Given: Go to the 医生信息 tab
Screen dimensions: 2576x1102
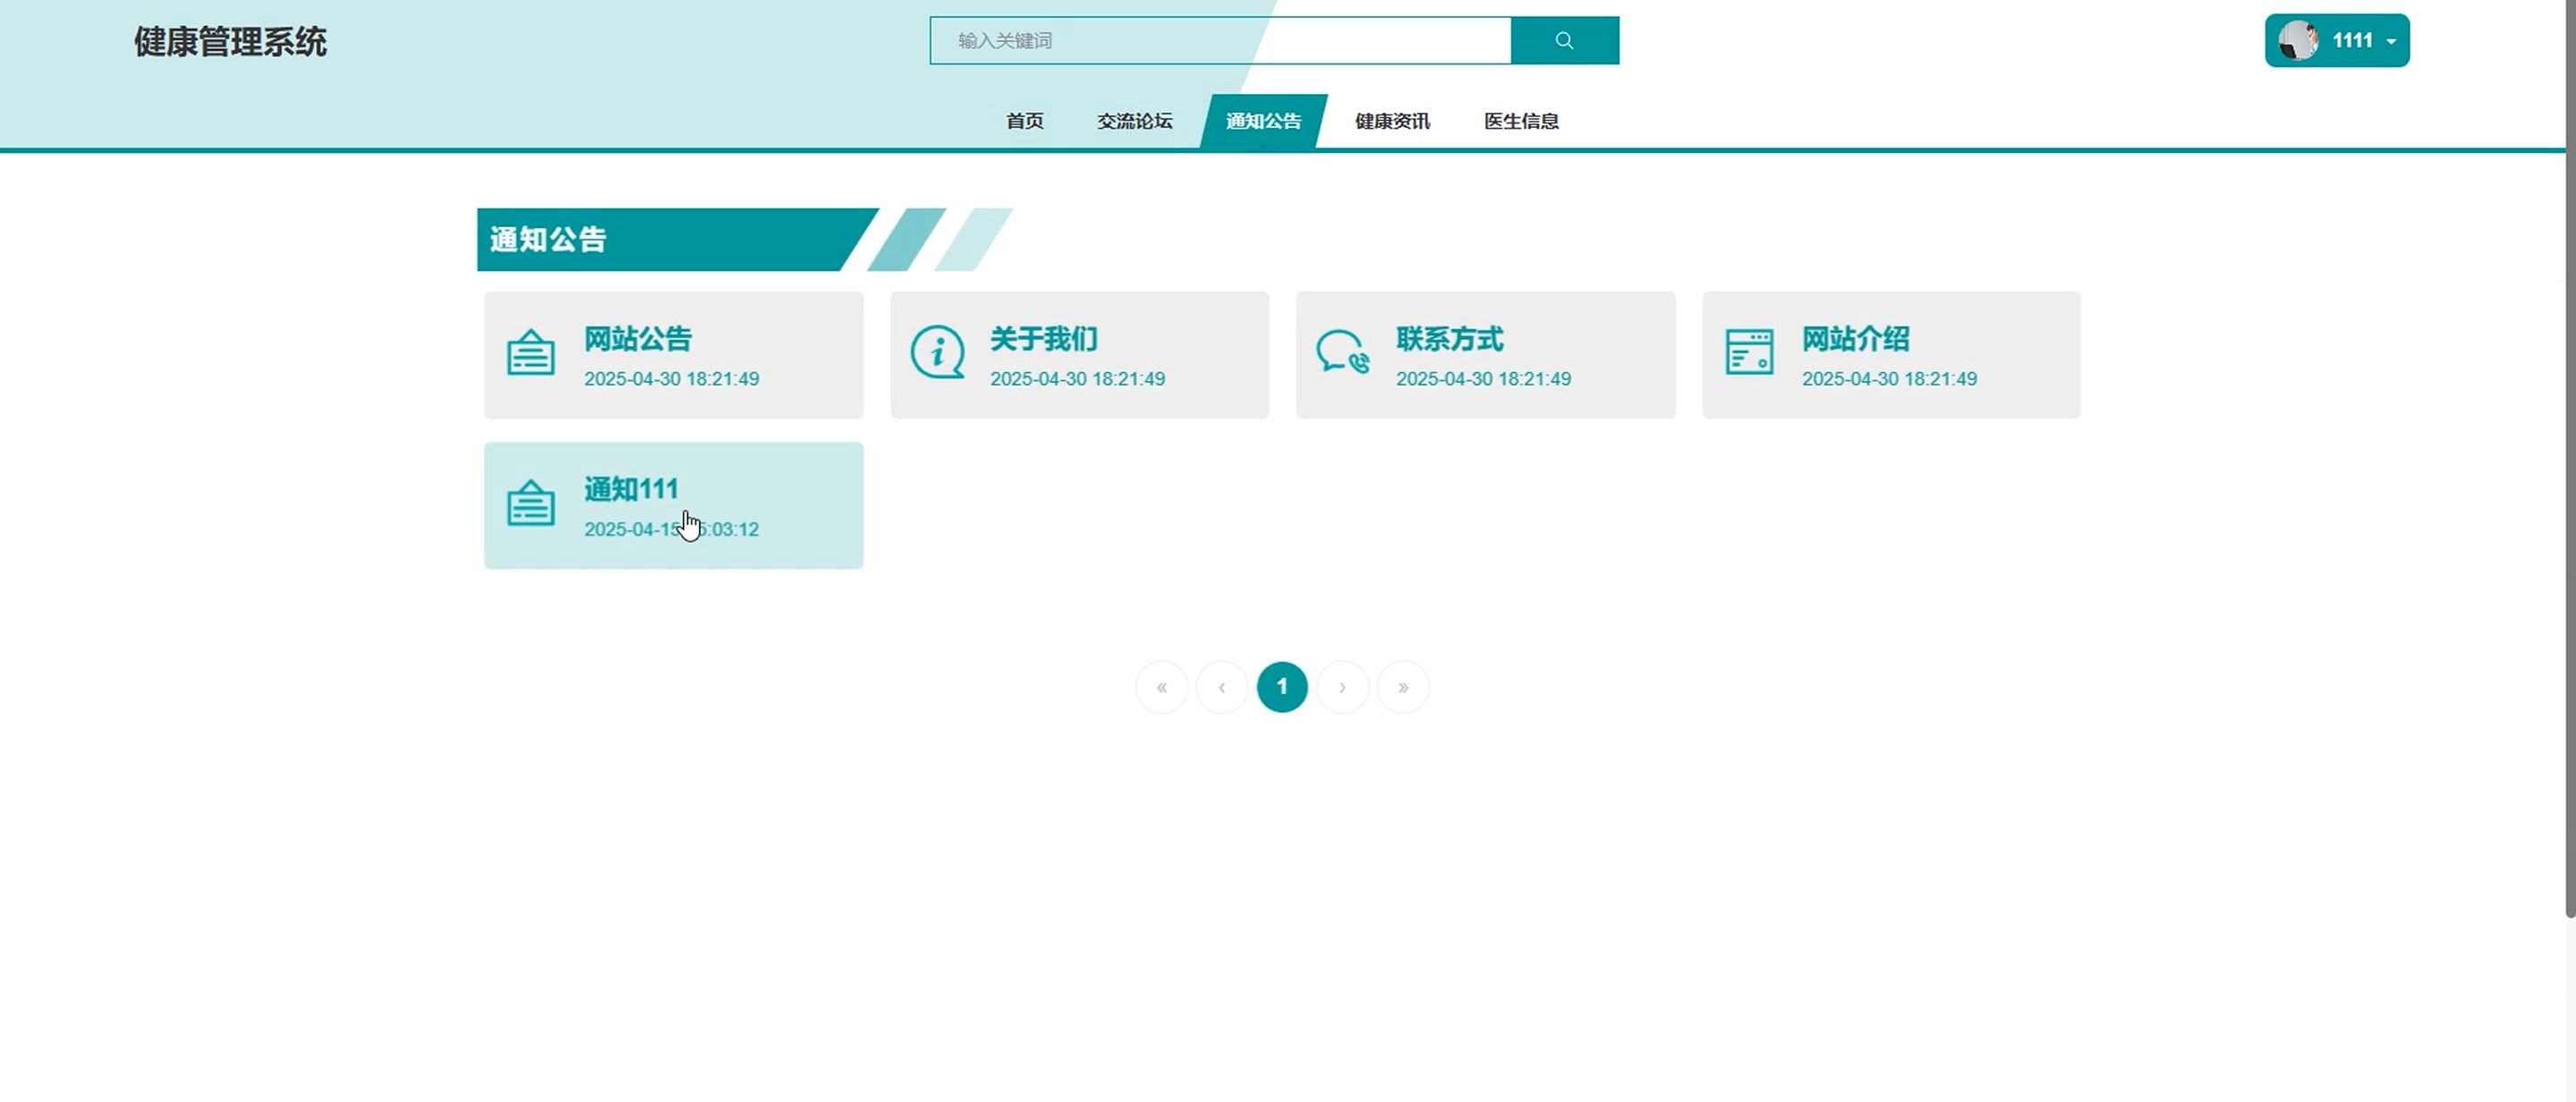Looking at the screenshot, I should point(1521,121).
